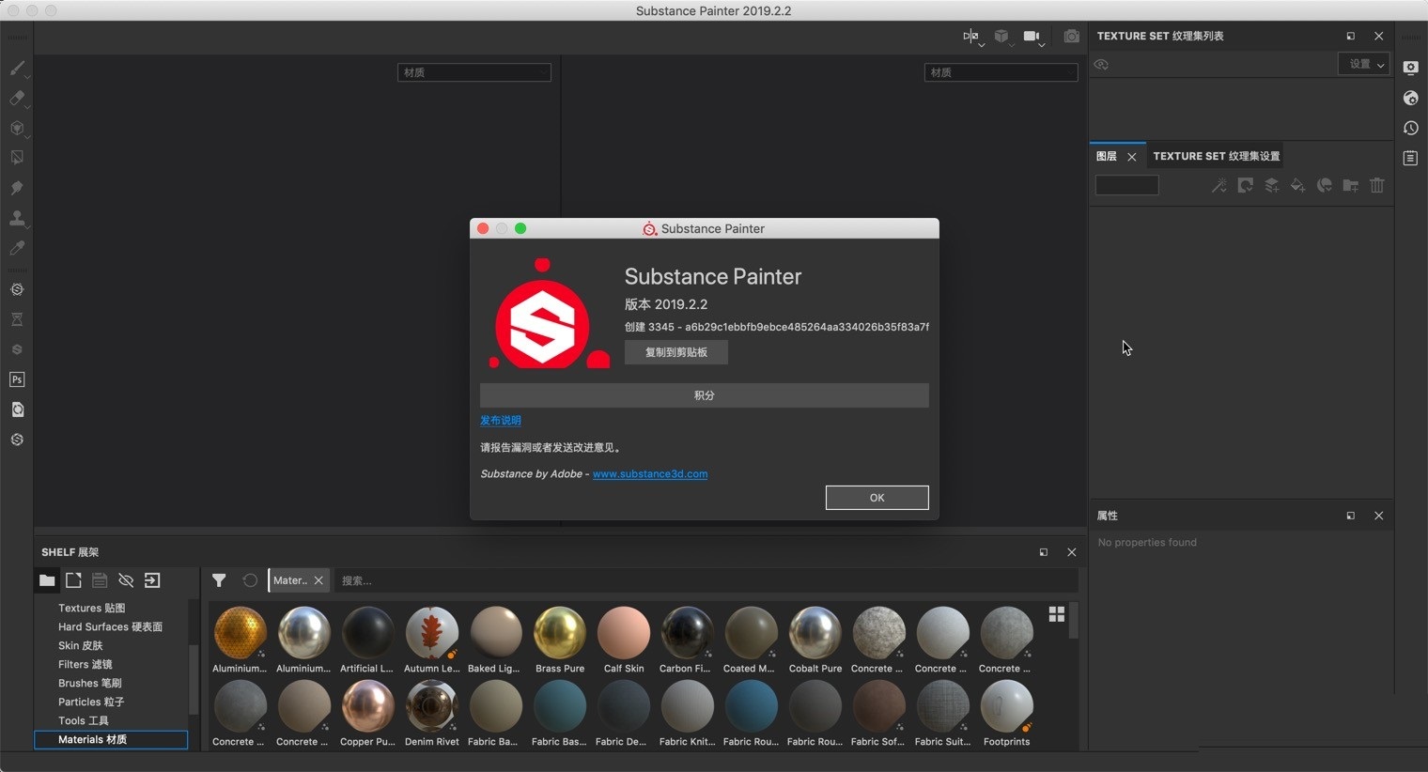This screenshot has height=772, width=1428.
Task: Switch to 图层 tab
Action: [1107, 156]
